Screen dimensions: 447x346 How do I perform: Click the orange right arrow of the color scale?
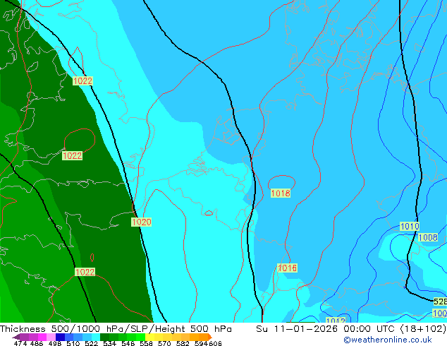210,337
